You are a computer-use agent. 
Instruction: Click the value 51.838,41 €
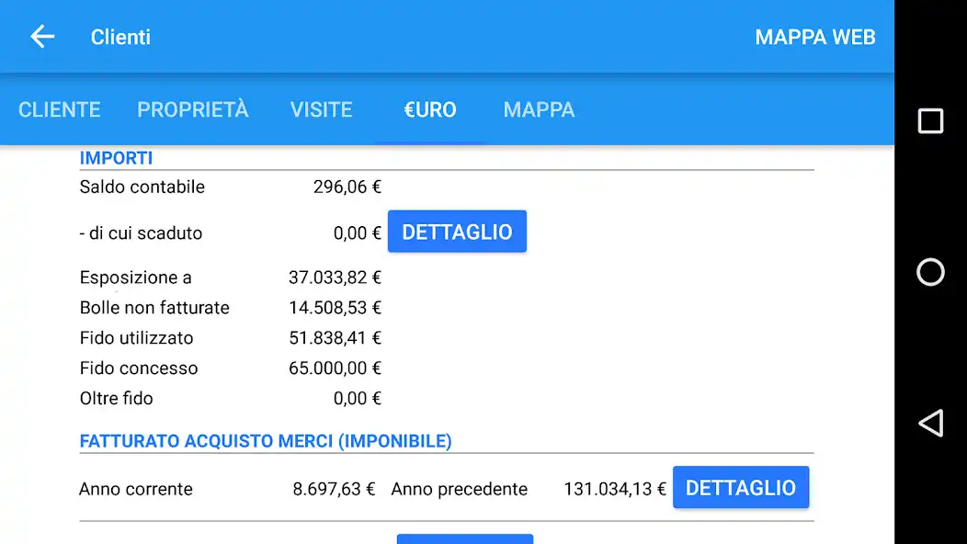(x=335, y=338)
